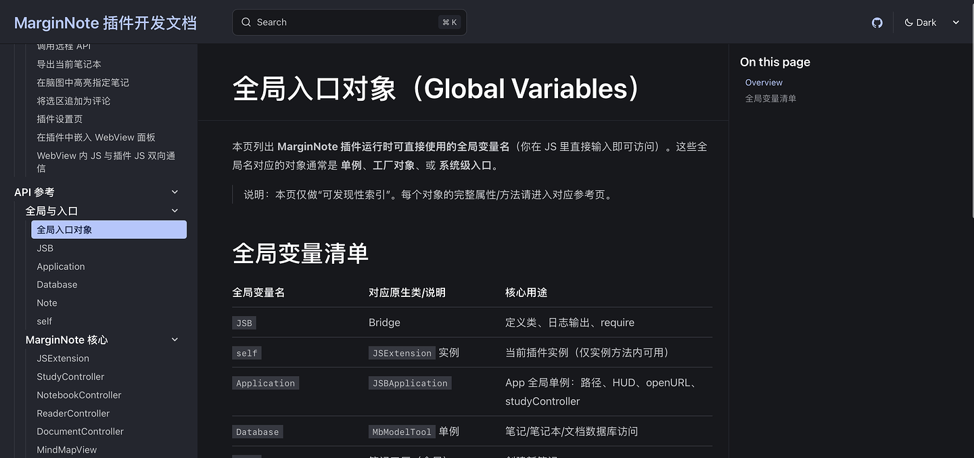Screen dimensions: 974x458
Task: Click the MbModelTool code tag in table
Action: tap(402, 432)
